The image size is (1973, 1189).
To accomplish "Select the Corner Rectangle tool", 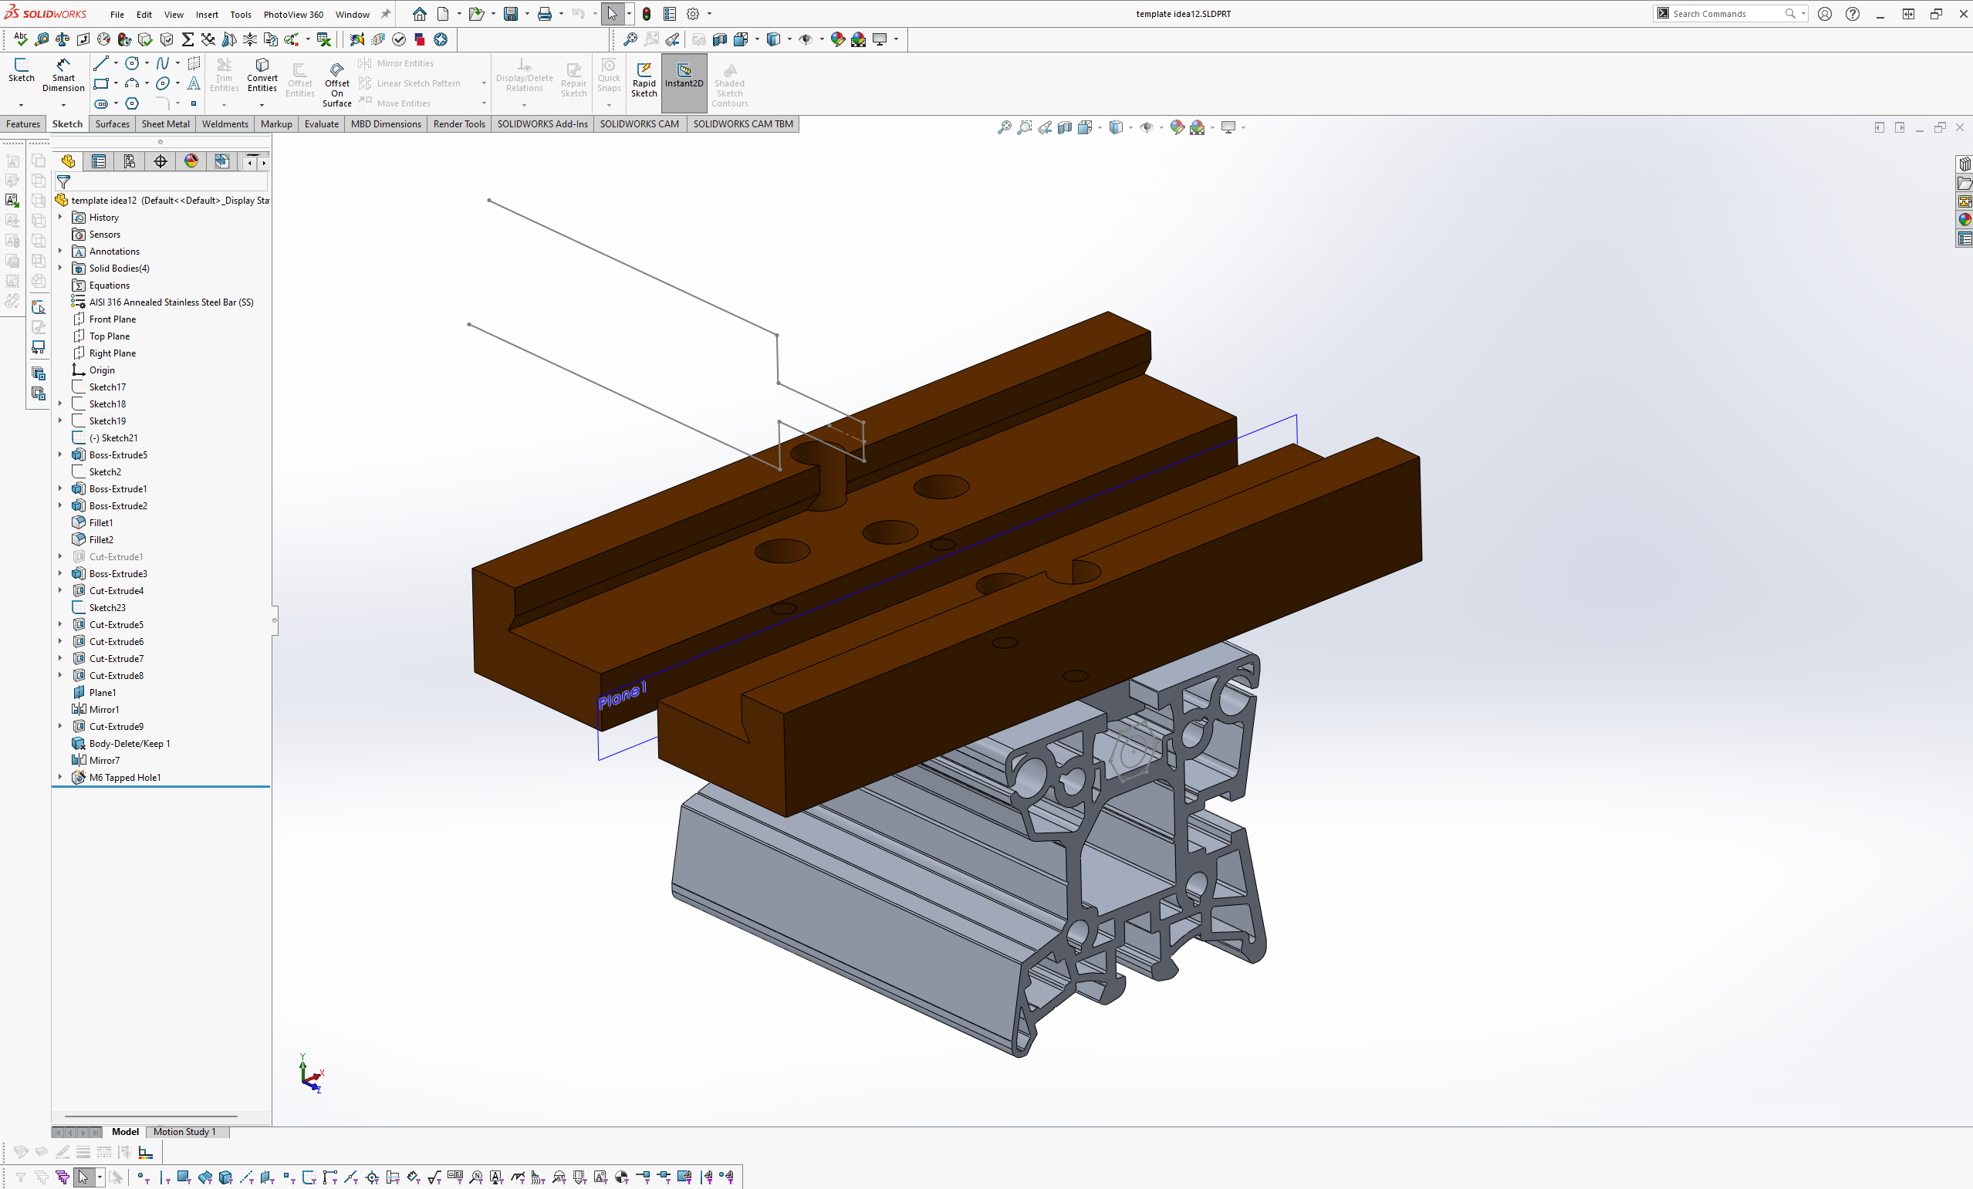I will (x=100, y=83).
